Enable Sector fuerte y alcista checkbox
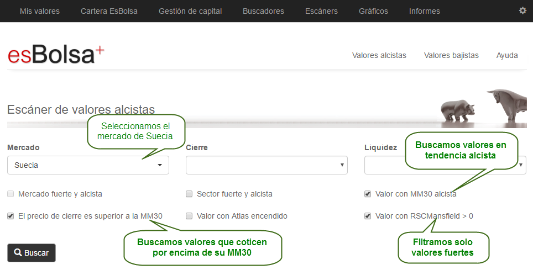Image resolution: width=533 pixels, height=270 pixels. (189, 194)
